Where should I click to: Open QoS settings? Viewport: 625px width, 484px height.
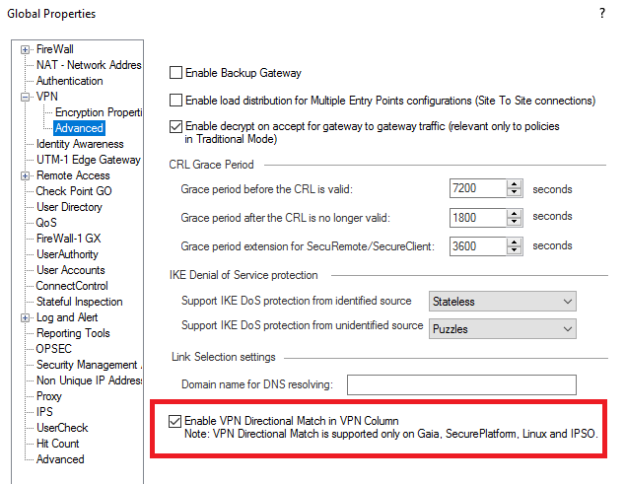(46, 223)
